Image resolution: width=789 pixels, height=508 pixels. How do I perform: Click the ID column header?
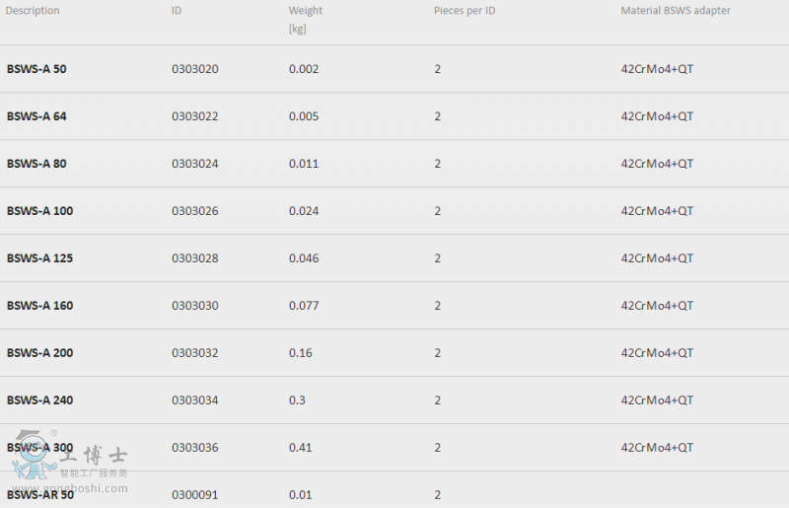tap(177, 11)
